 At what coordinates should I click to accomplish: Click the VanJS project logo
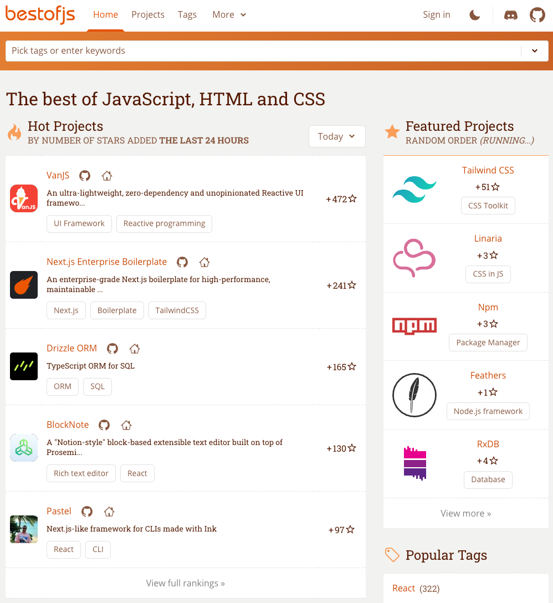click(24, 198)
